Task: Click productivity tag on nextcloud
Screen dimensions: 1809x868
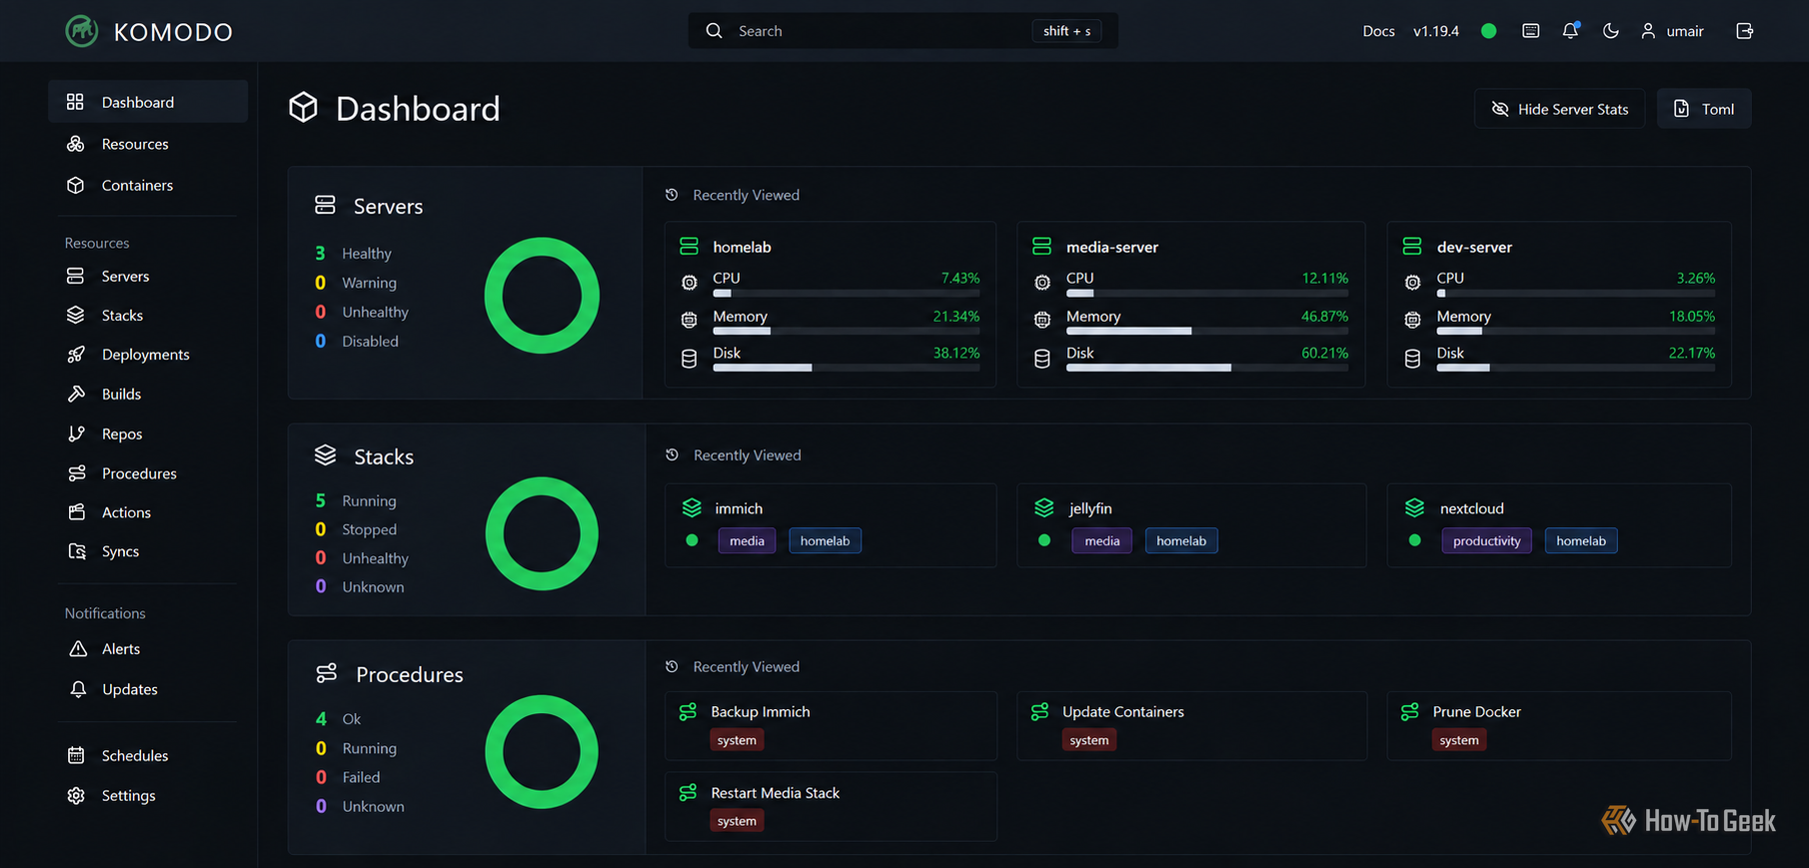Action: click(1486, 540)
